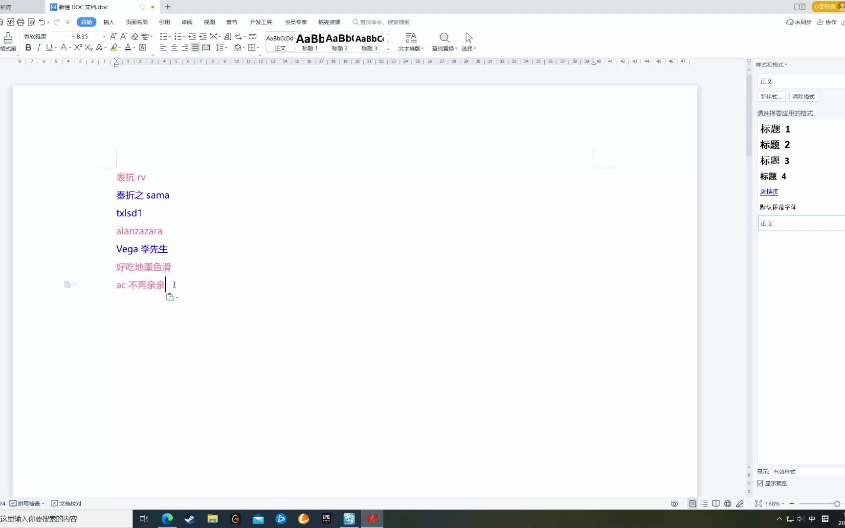Click the Format Painter brush icon

coord(8,38)
